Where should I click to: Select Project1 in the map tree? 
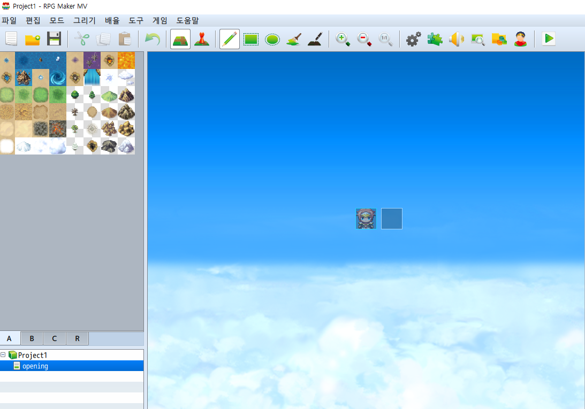coord(33,355)
